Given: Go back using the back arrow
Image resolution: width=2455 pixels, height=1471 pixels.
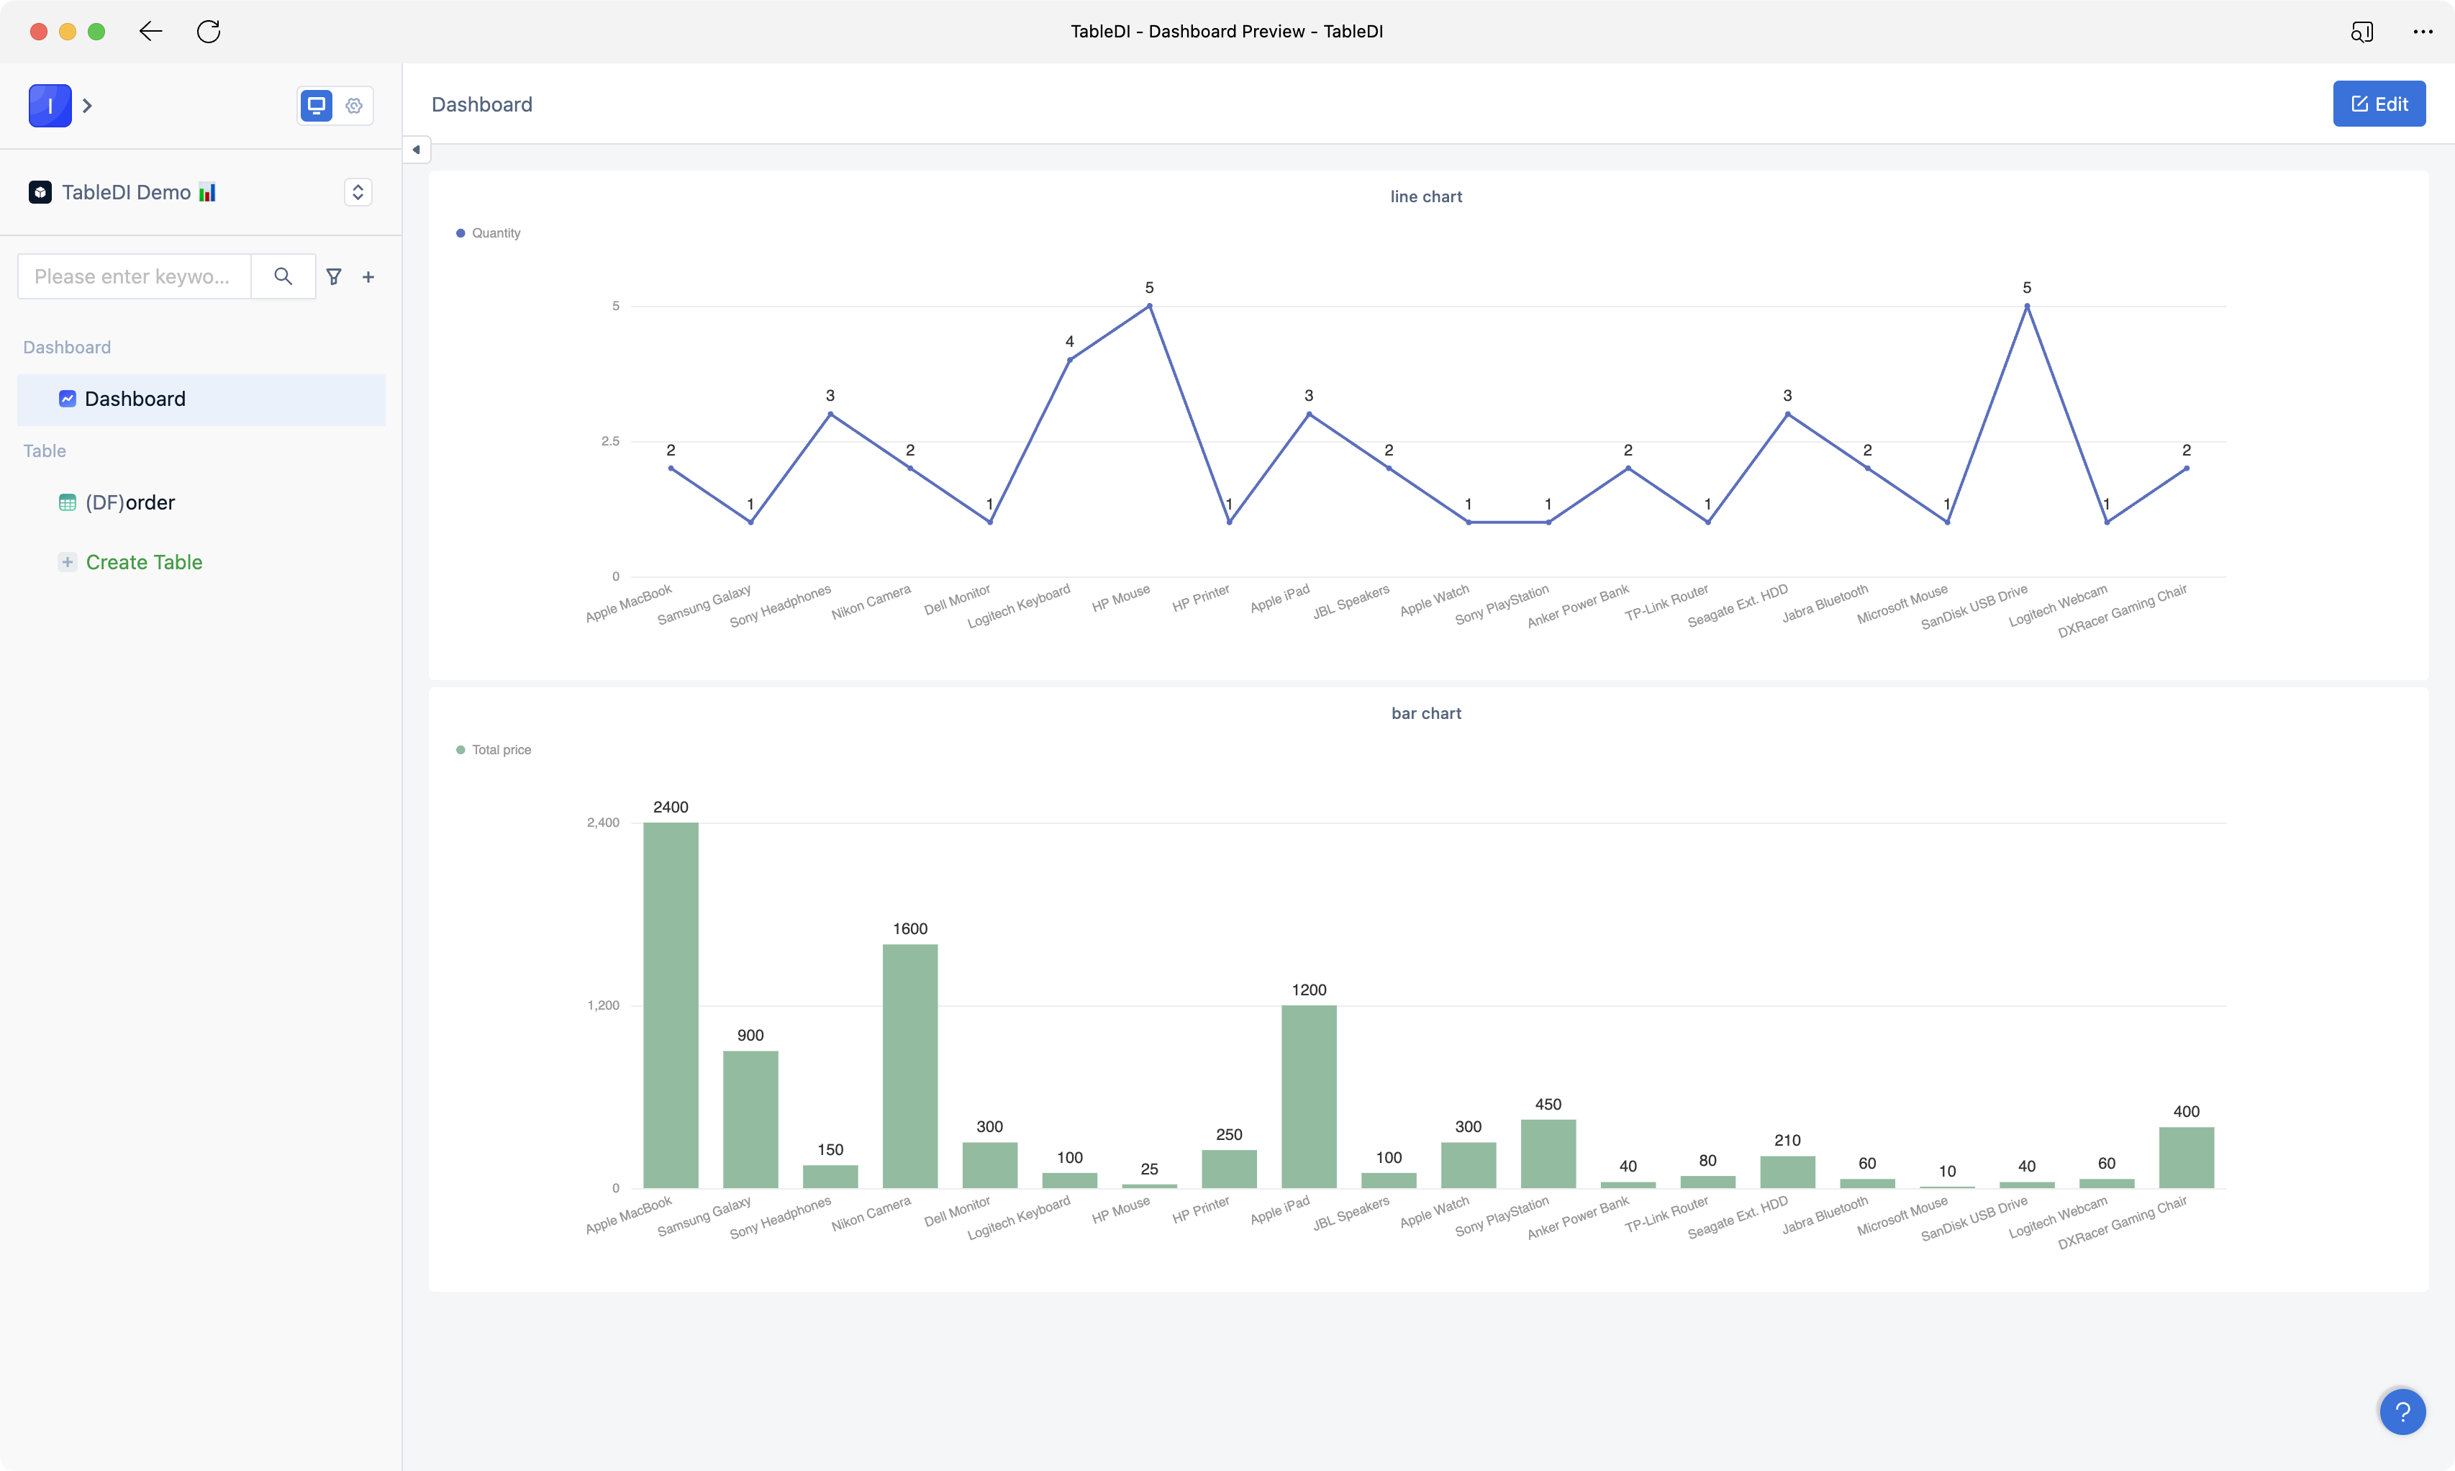Looking at the screenshot, I should tap(150, 32).
